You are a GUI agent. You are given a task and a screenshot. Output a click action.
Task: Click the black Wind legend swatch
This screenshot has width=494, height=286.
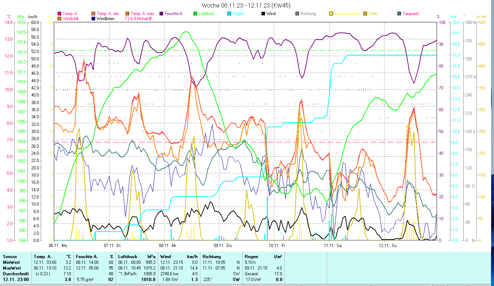[263, 14]
